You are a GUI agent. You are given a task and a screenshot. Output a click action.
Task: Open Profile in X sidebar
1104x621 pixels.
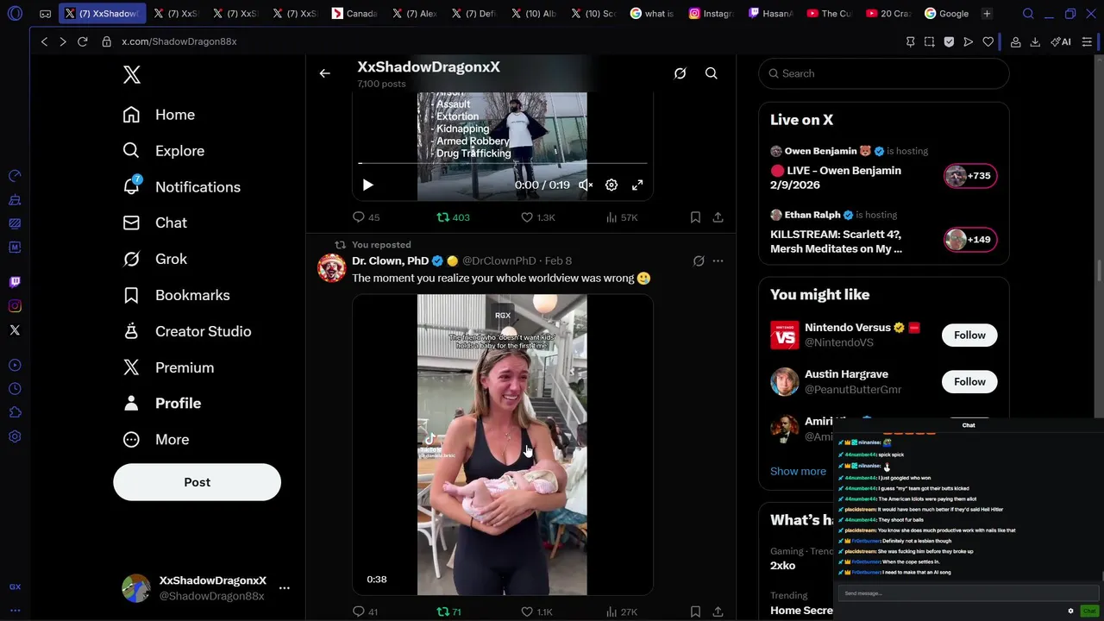(x=162, y=404)
